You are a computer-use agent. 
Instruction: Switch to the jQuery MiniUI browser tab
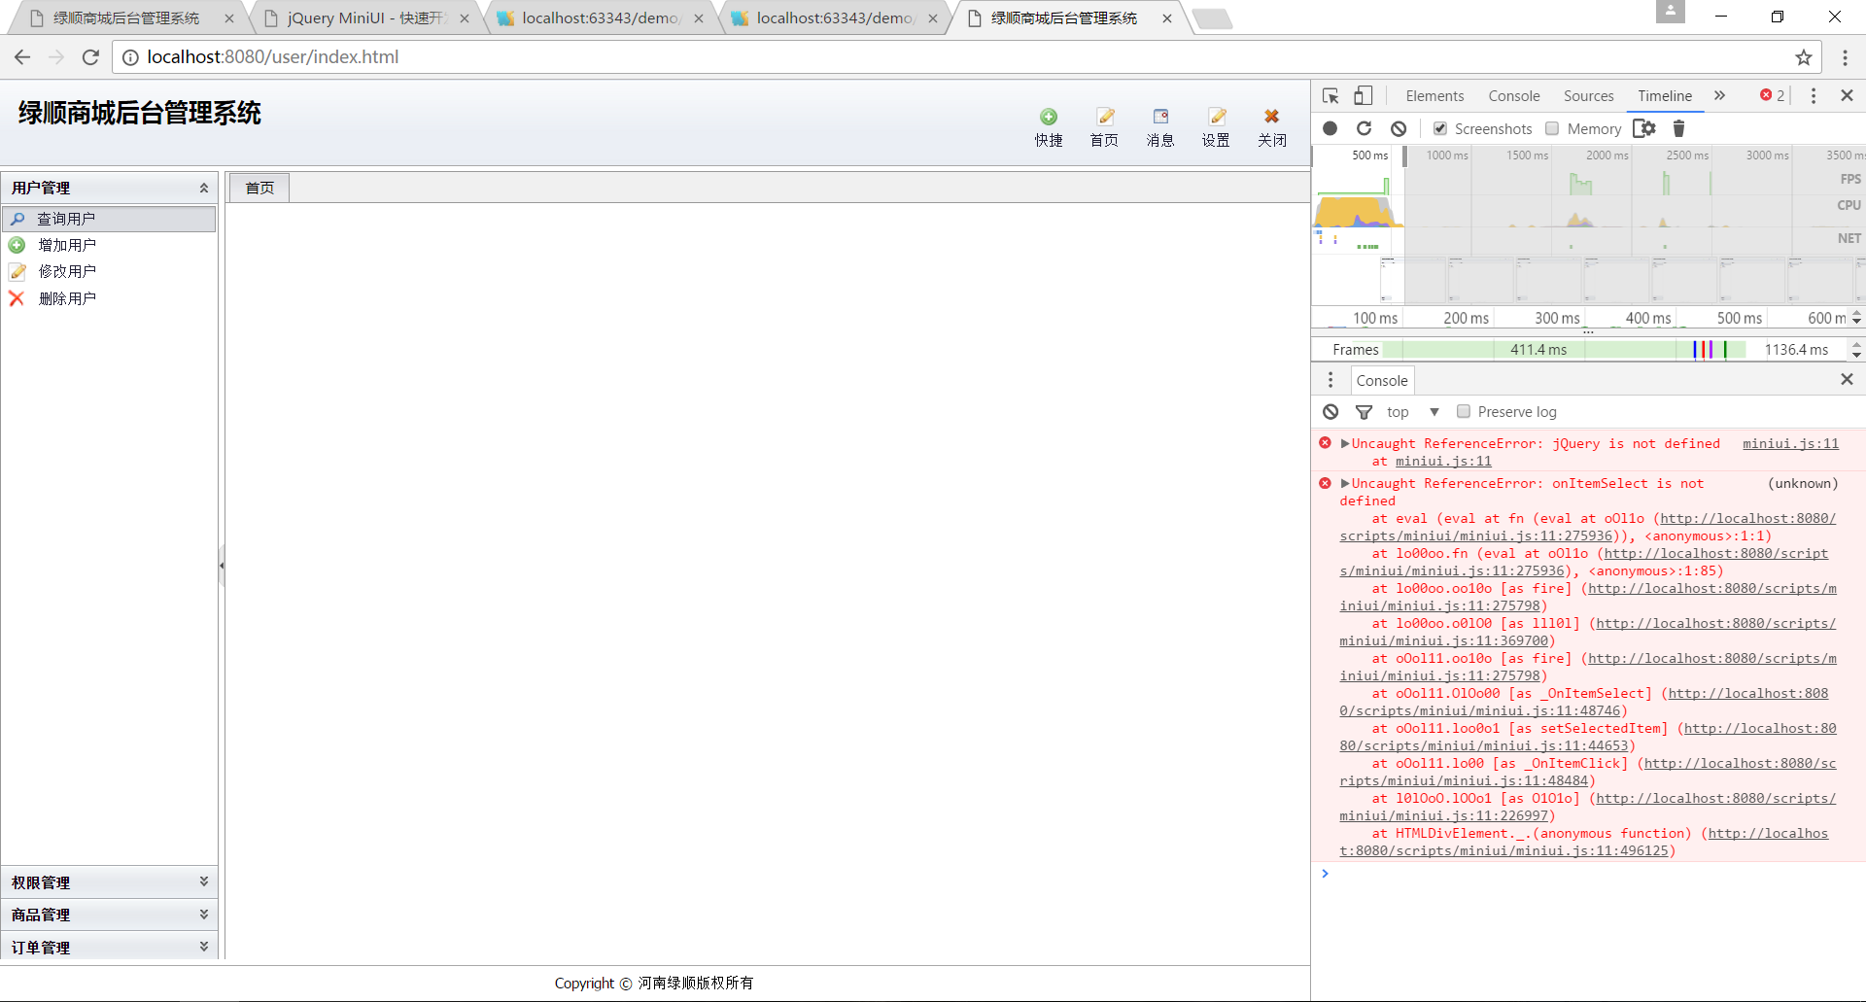[365, 18]
